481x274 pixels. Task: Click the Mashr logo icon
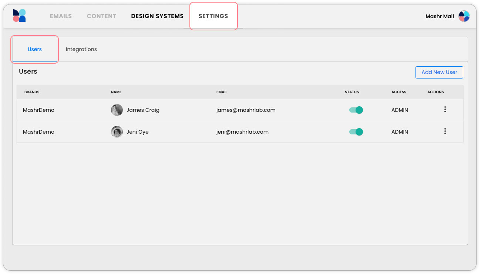19,16
